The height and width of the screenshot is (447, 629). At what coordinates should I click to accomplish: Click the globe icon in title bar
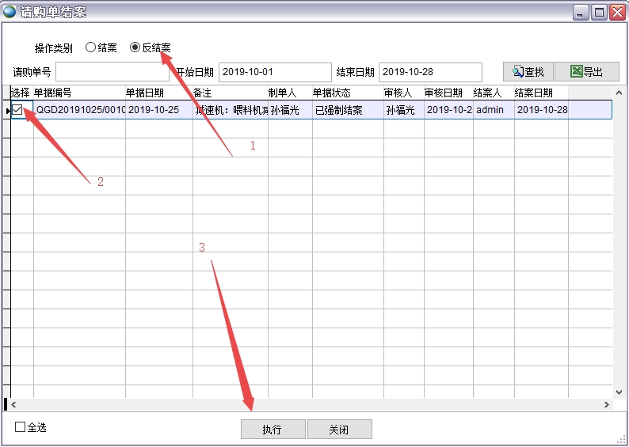tap(10, 12)
